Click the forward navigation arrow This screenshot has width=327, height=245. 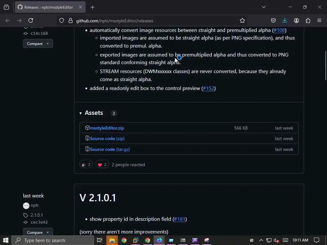pyautogui.click(x=19, y=20)
